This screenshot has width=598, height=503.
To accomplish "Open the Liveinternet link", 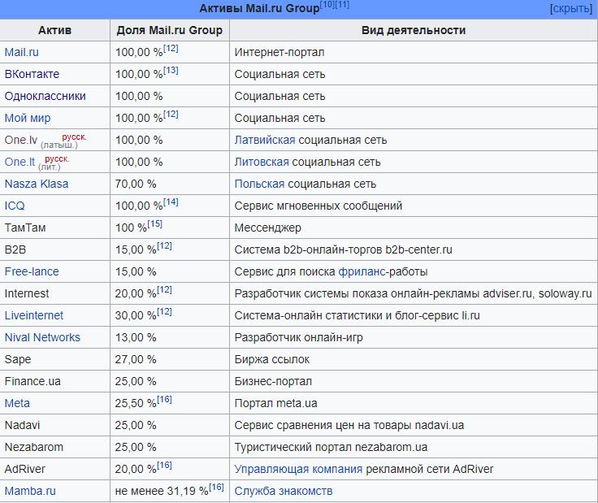I will (34, 315).
